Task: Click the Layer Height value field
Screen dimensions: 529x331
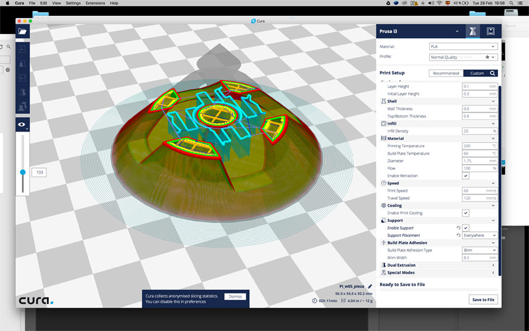Action: (x=479, y=86)
